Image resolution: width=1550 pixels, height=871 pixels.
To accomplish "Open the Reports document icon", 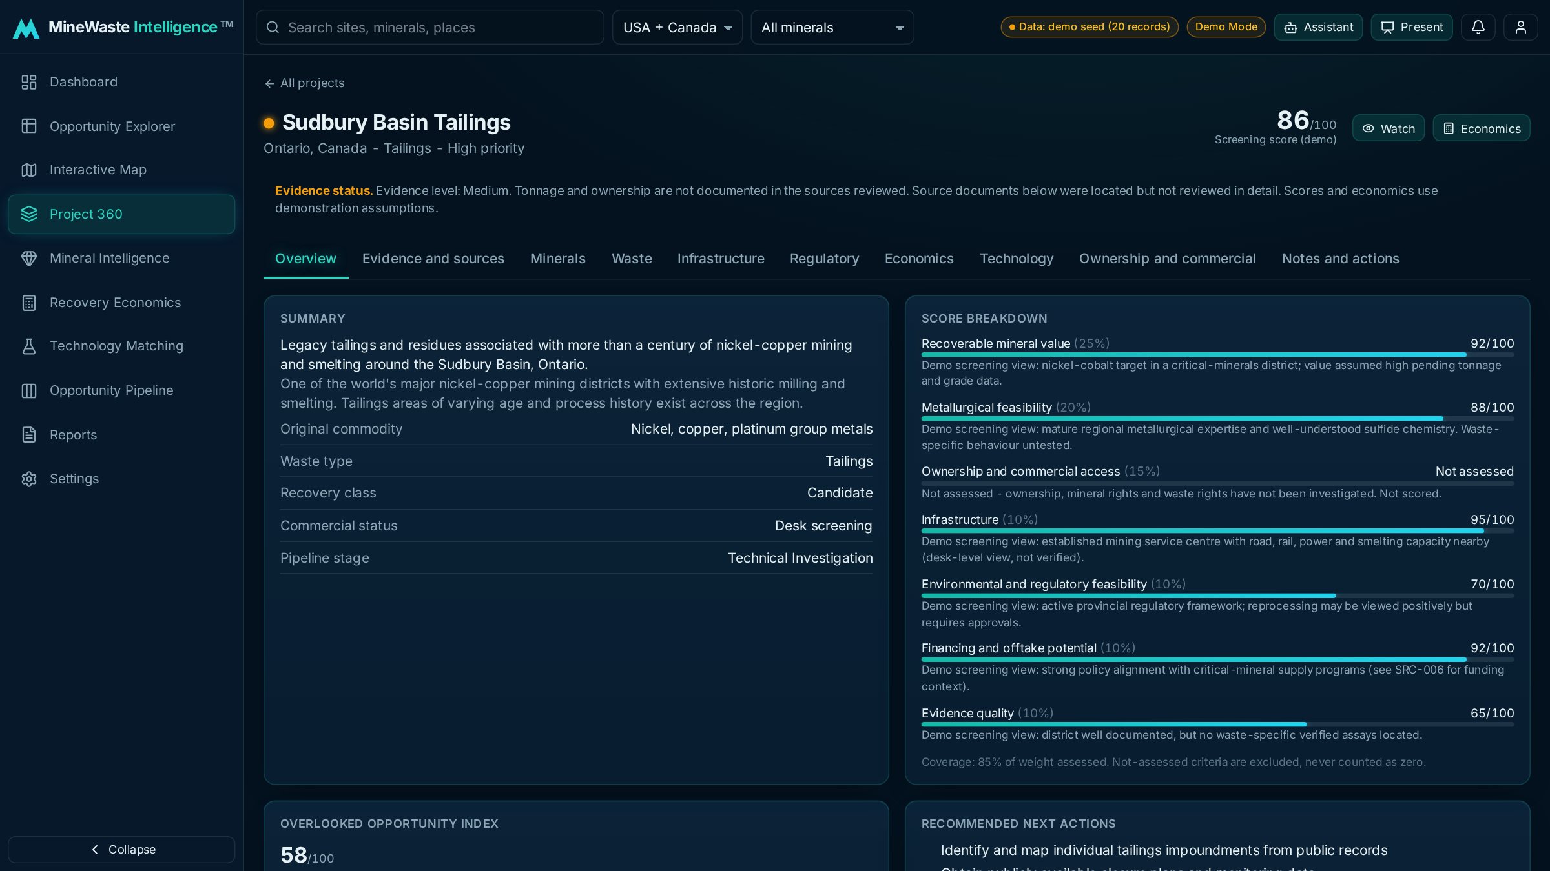I will click(x=29, y=434).
